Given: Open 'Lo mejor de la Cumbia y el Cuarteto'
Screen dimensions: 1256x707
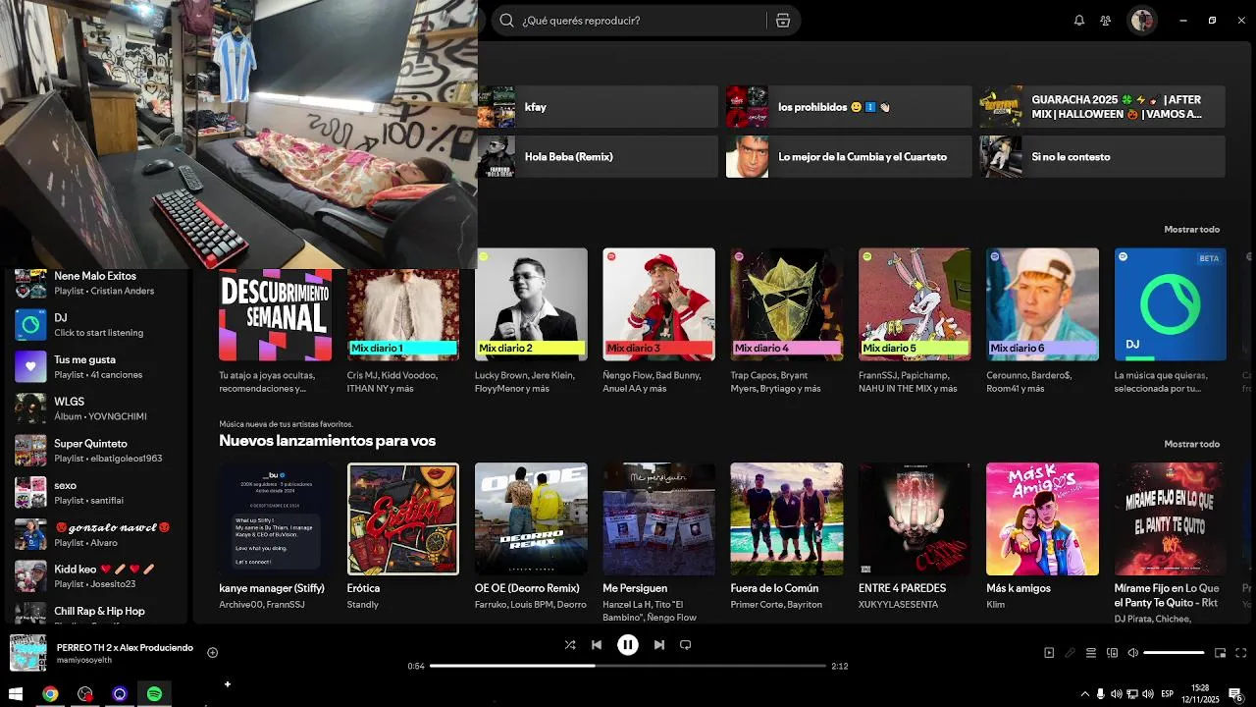Looking at the screenshot, I should click(x=849, y=157).
